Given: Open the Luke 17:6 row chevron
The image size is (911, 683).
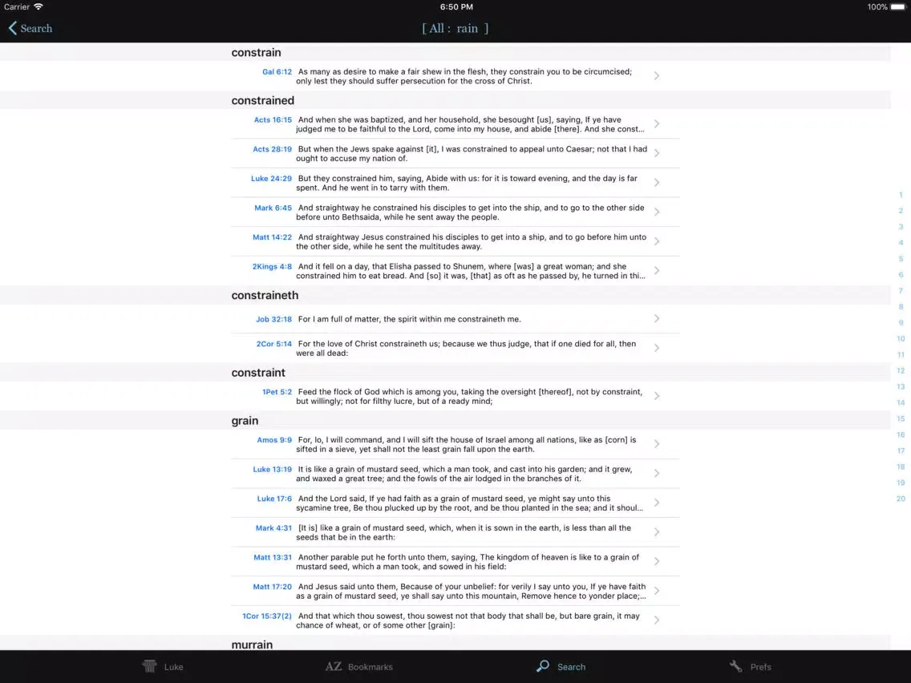Looking at the screenshot, I should click(657, 503).
